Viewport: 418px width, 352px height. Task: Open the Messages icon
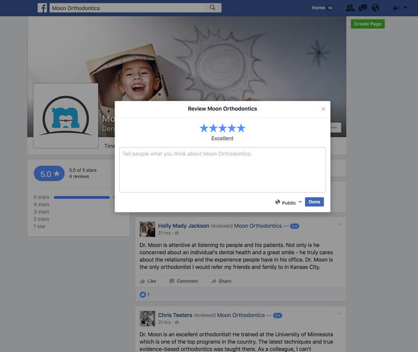click(362, 7)
